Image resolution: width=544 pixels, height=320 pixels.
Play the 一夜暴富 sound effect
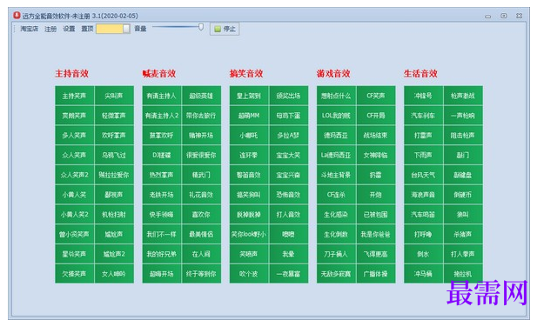coord(289,274)
